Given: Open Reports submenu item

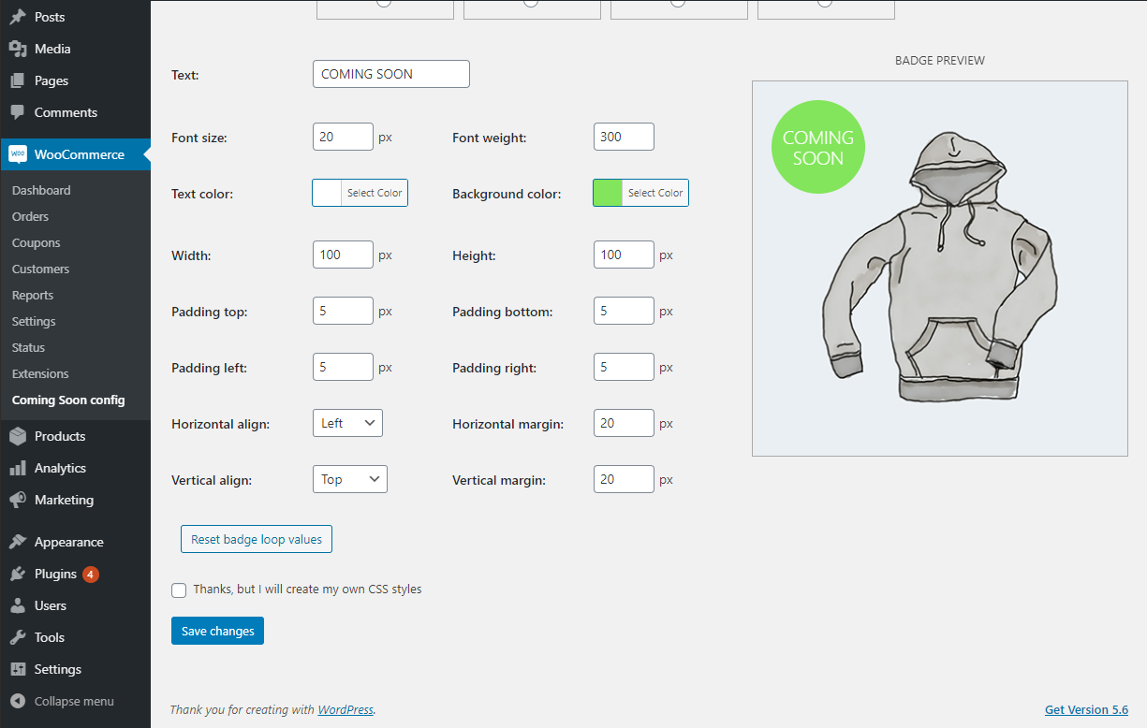Looking at the screenshot, I should [x=33, y=295].
